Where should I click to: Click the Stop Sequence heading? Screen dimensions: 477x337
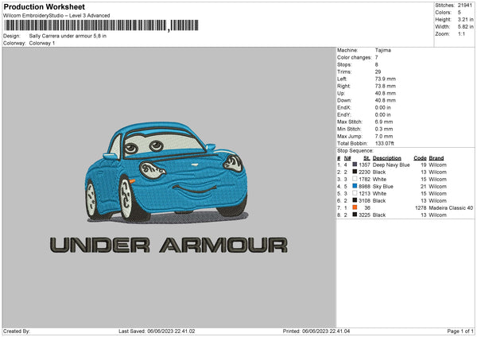[x=355, y=150]
